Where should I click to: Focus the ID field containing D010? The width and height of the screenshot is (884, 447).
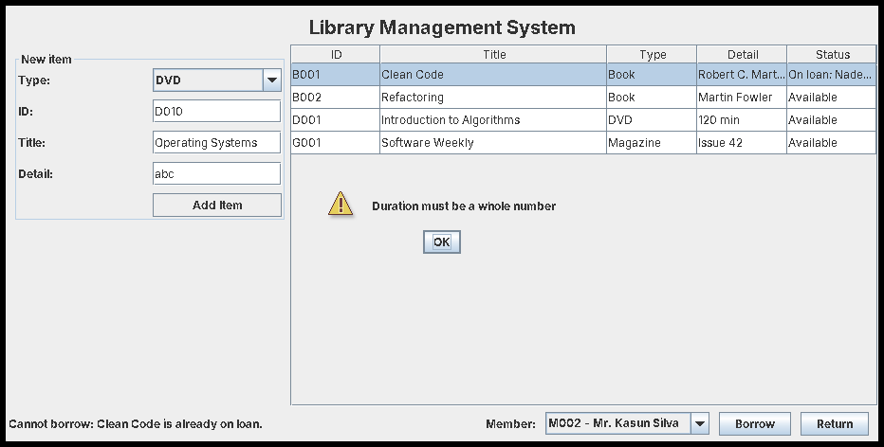216,111
